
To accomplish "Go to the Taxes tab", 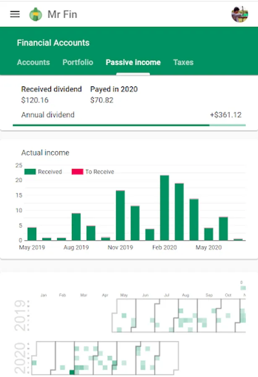I will click(183, 62).
